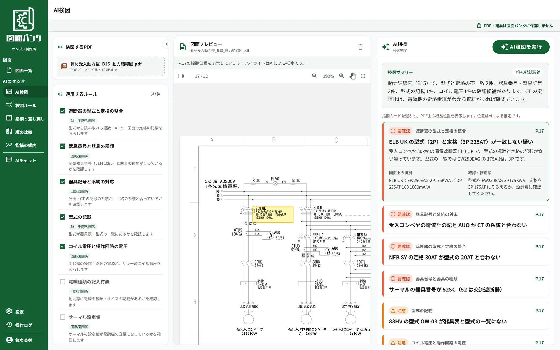Screen dimensions: 560x350
Task: Click the 設定 gear icon
Action: pyautogui.click(x=9, y=311)
